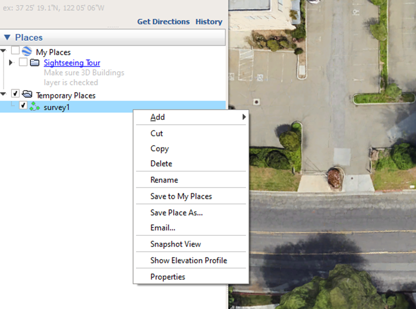Choose Snapshot View menu entry

click(x=191, y=244)
